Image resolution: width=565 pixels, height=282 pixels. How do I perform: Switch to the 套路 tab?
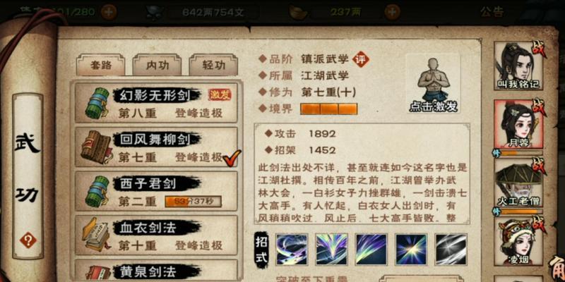pos(100,65)
